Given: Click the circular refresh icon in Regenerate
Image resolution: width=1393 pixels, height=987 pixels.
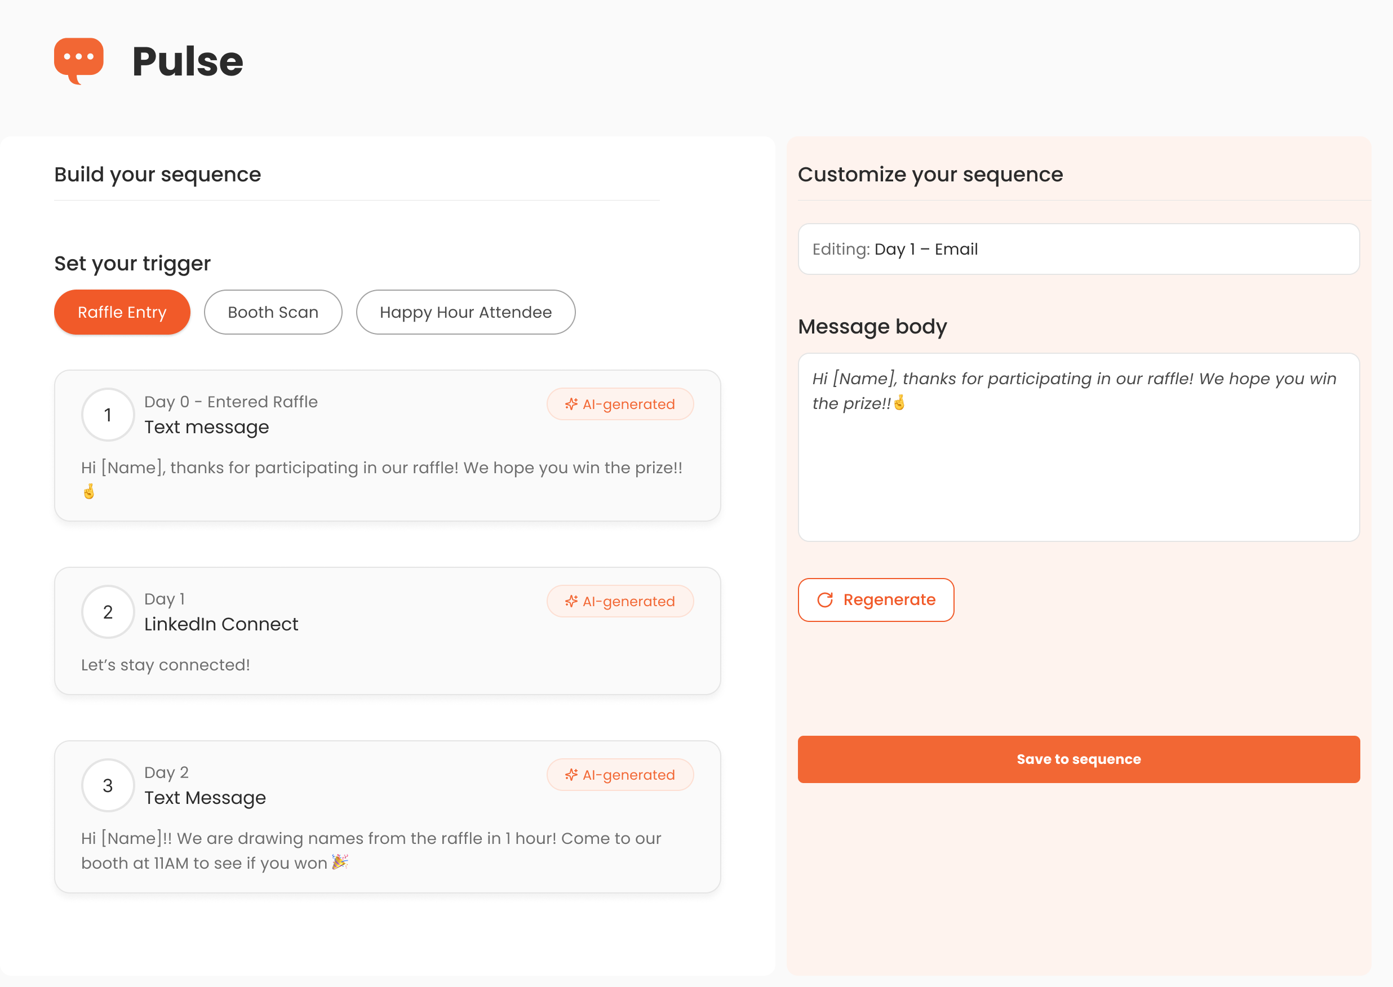Looking at the screenshot, I should pos(825,600).
